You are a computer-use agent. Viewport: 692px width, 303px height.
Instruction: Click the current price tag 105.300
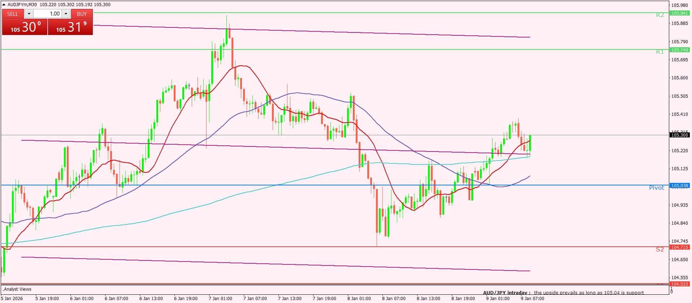679,135
